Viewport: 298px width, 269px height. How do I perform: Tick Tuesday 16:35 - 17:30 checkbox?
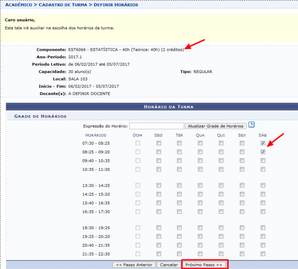point(179,212)
